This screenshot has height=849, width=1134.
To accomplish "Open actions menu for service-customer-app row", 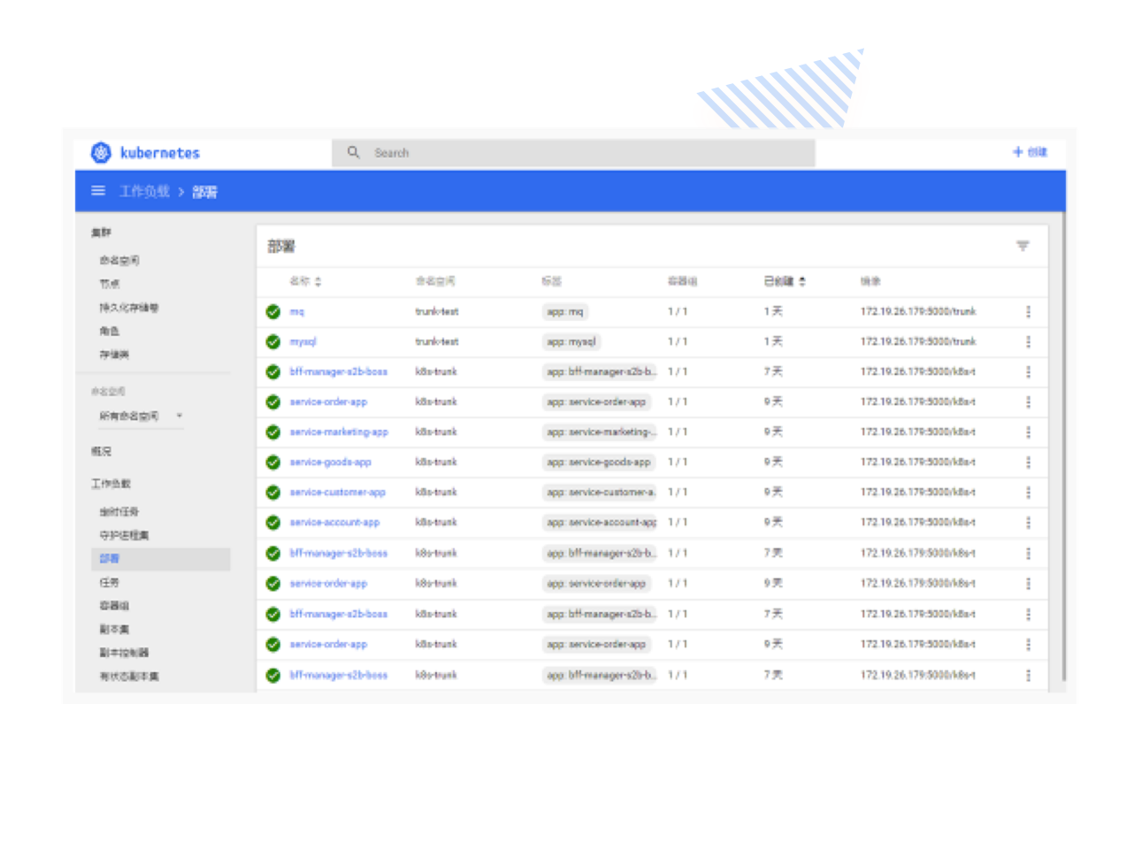I will [1028, 492].
